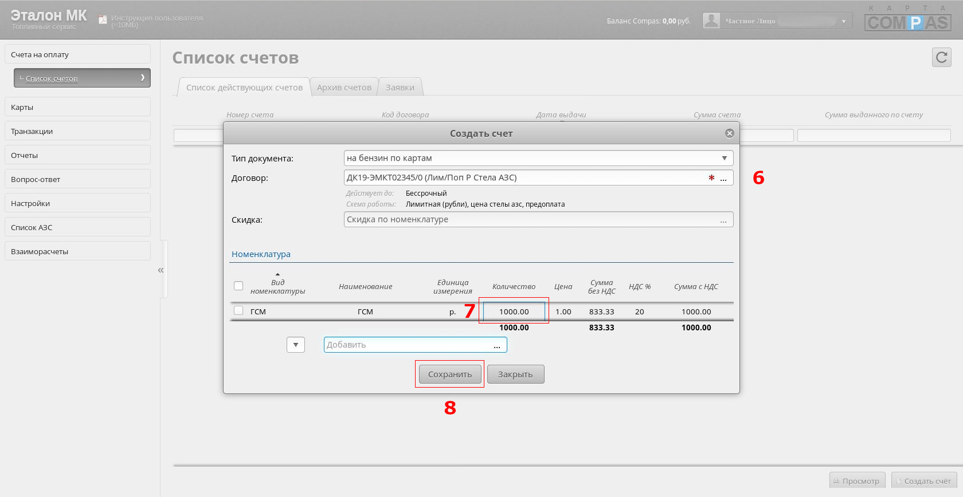Open the Частное Лицо account dropdown
Viewport: 963px width, 497px height.
point(843,21)
